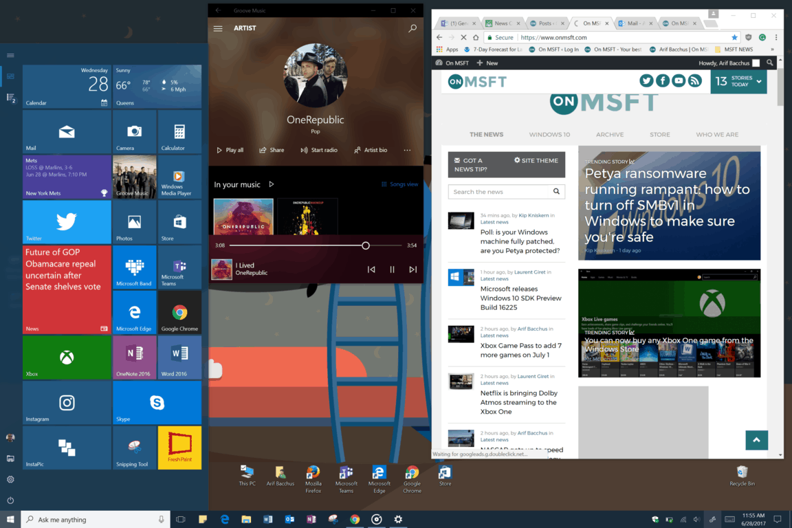Click the OnMSFT Facebook icon

663,81
